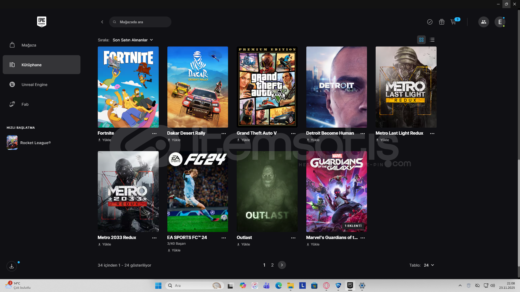Switch to grid view
Image resolution: width=520 pixels, height=292 pixels.
[x=421, y=40]
